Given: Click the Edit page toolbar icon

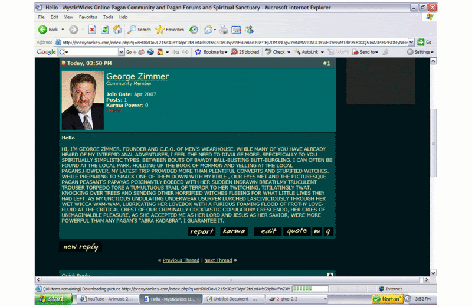Looking at the screenshot, I should pos(236,30).
